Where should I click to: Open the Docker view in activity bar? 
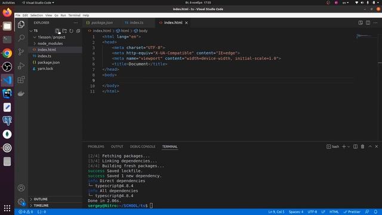point(21,93)
